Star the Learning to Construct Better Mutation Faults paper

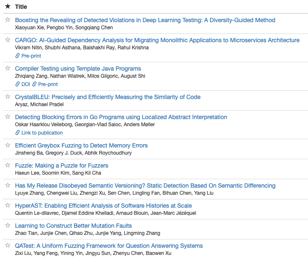[x=8, y=225]
